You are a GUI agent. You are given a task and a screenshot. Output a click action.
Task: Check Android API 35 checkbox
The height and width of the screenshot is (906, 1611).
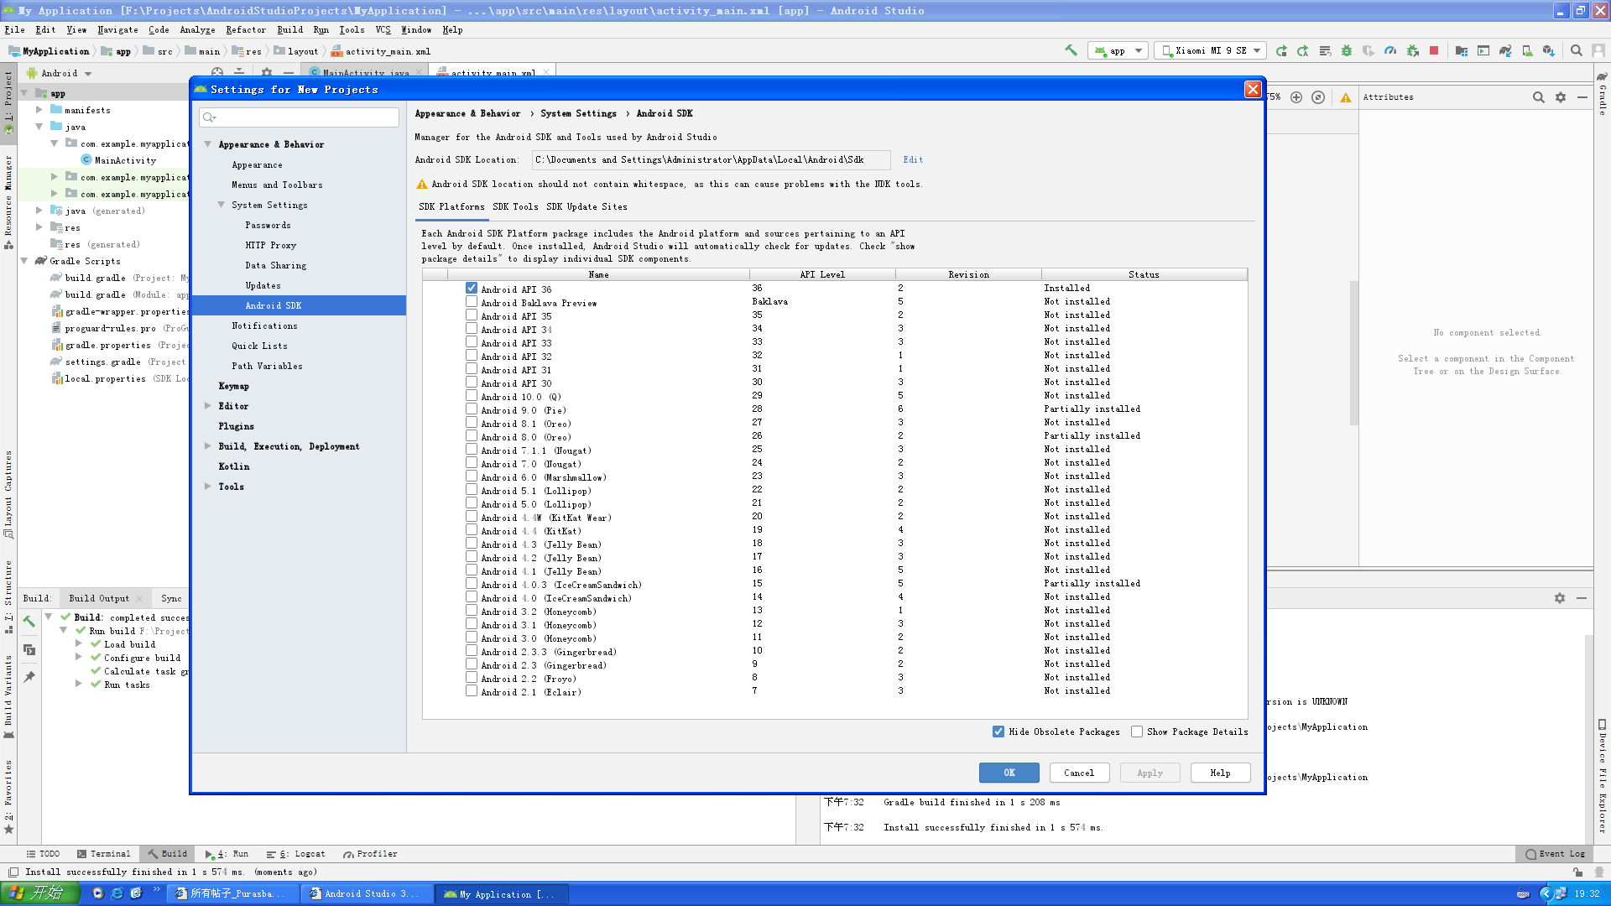(x=472, y=315)
